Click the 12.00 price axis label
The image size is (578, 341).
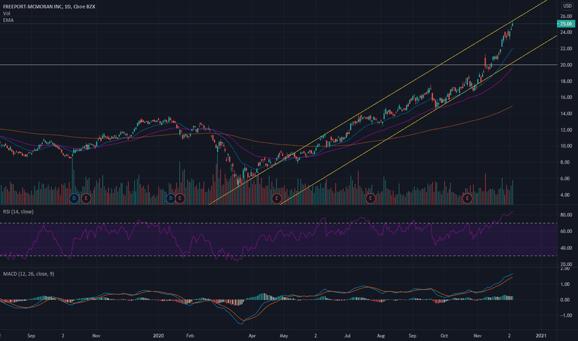566,130
